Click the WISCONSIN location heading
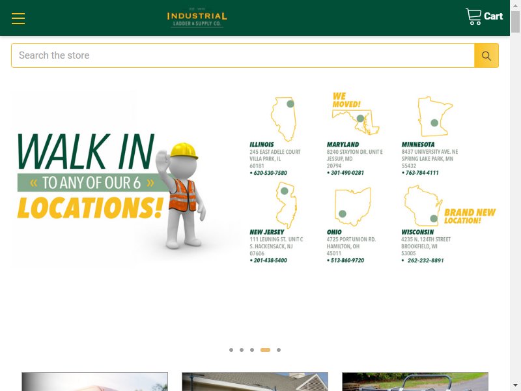This screenshot has height=391, width=521. [x=417, y=232]
